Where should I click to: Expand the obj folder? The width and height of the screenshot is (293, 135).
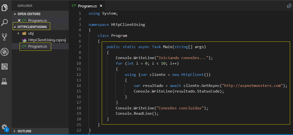coord(18,34)
